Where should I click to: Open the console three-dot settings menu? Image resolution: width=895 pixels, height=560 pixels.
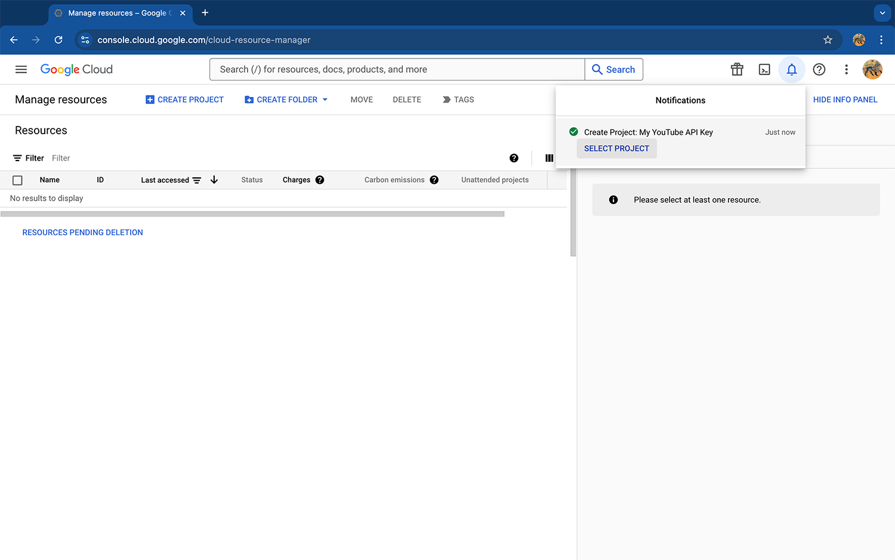(846, 69)
